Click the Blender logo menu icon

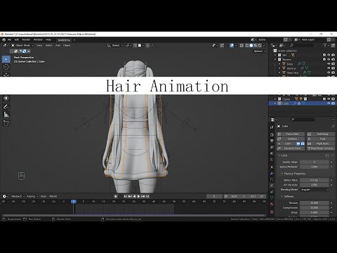[x=4, y=40]
